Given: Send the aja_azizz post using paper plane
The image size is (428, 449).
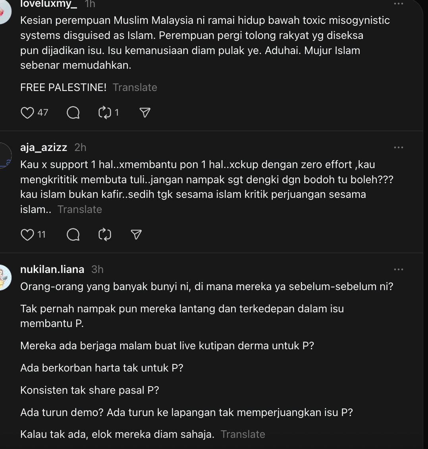Looking at the screenshot, I should 136,235.
